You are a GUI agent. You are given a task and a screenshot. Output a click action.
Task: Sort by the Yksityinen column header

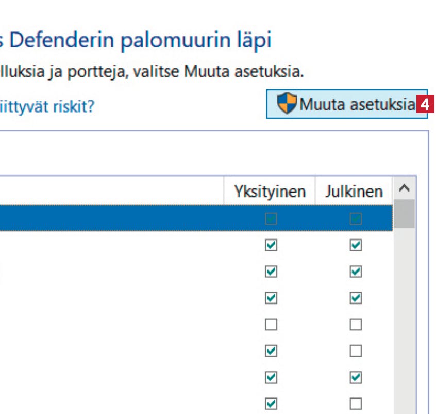(270, 191)
